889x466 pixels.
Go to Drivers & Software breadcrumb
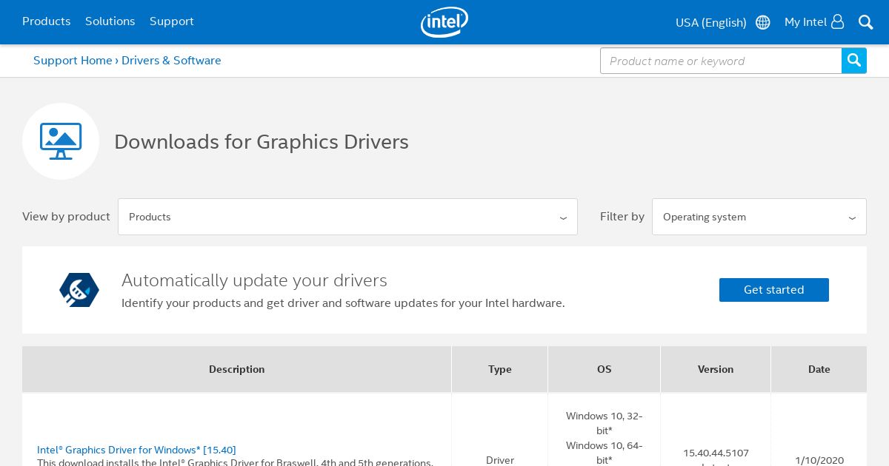pos(171,61)
